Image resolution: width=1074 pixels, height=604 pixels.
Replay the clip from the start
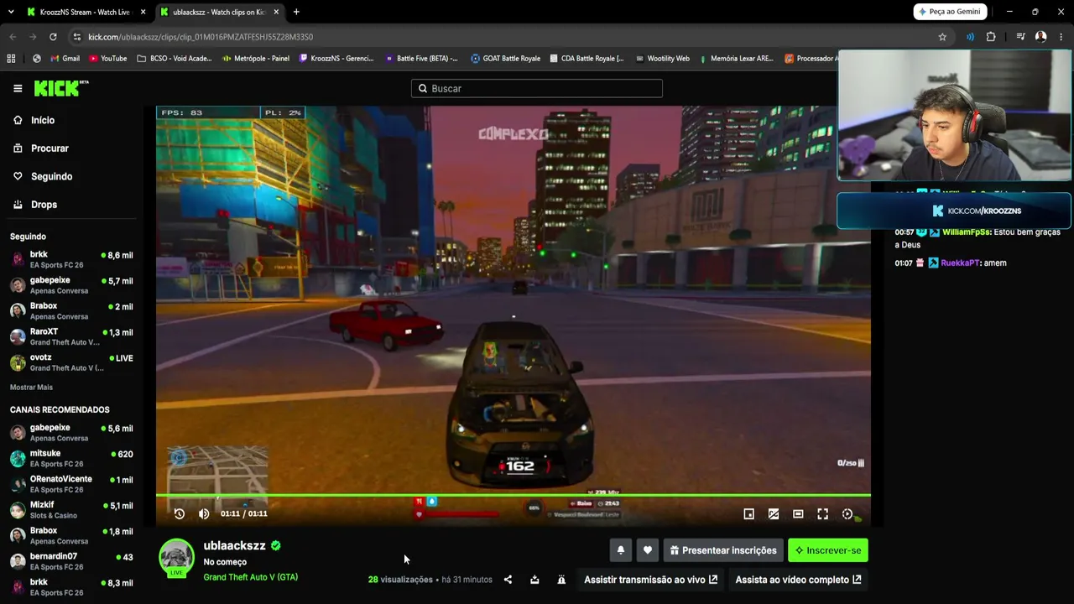click(180, 514)
